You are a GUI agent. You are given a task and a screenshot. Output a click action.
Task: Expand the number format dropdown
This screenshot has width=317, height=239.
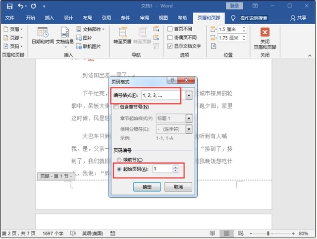pyautogui.click(x=189, y=95)
